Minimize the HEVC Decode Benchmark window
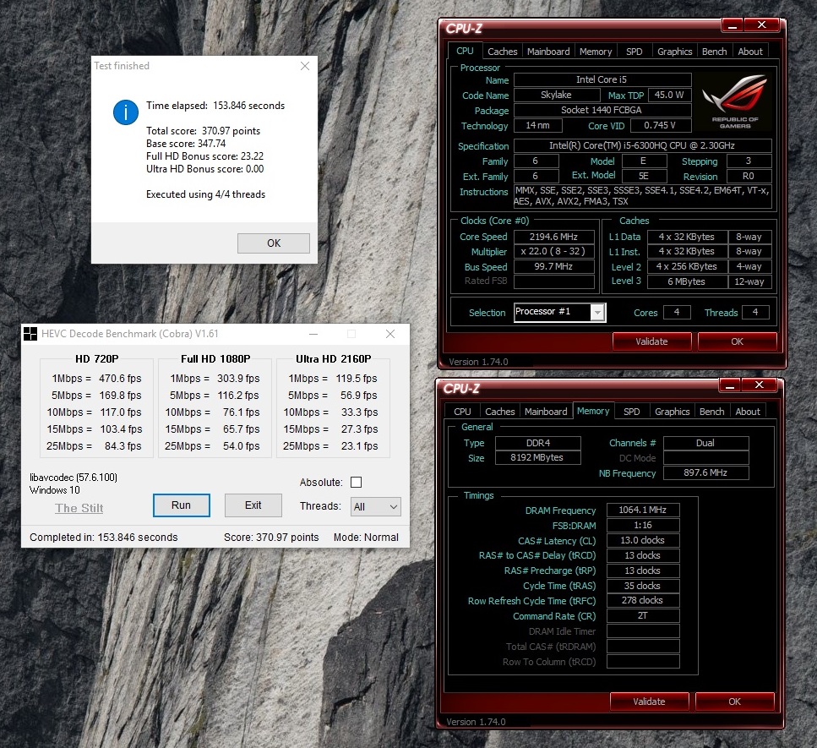 click(313, 334)
